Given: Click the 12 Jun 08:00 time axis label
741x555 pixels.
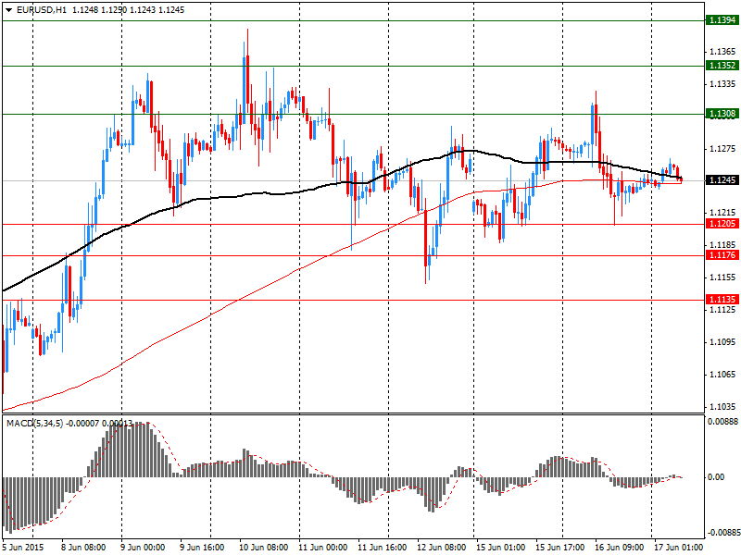Looking at the screenshot, I should (x=442, y=548).
